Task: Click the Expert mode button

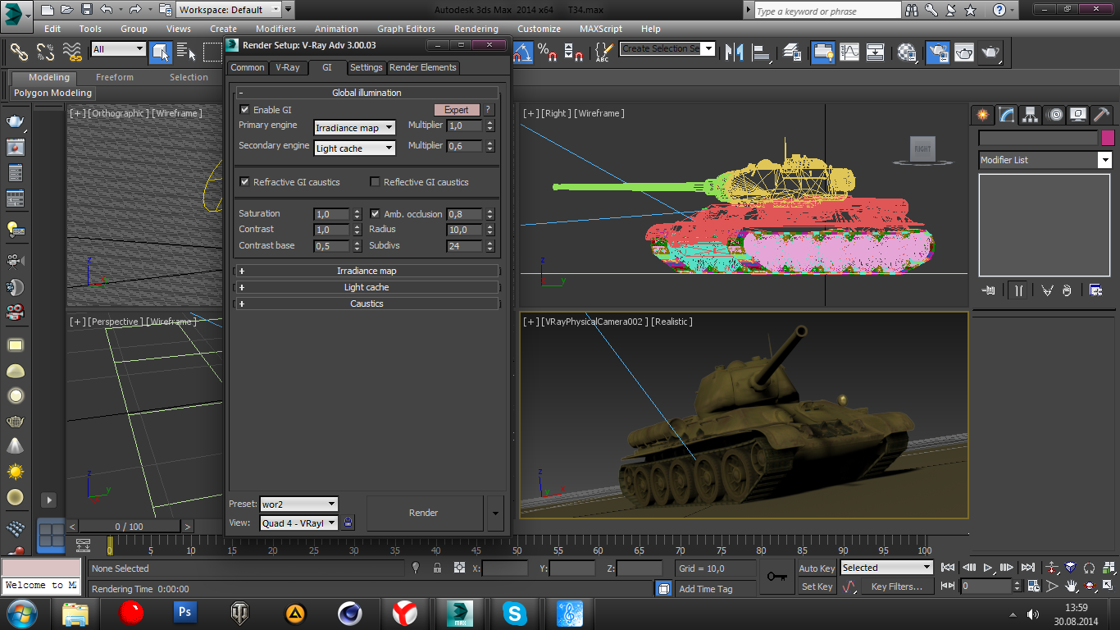Action: pos(457,110)
